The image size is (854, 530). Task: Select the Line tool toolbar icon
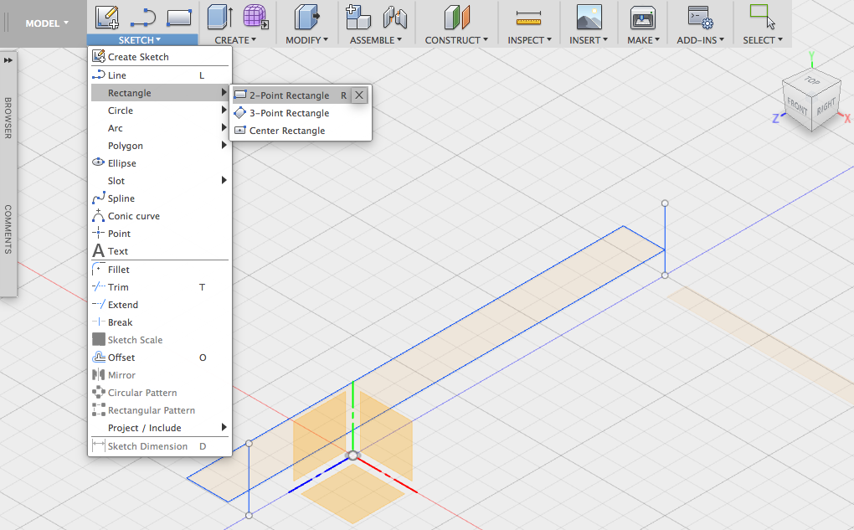[143, 18]
